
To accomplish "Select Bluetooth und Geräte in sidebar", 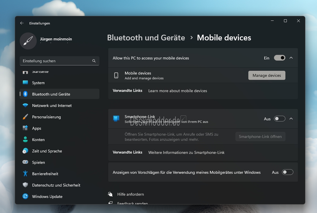I will (x=60, y=94).
